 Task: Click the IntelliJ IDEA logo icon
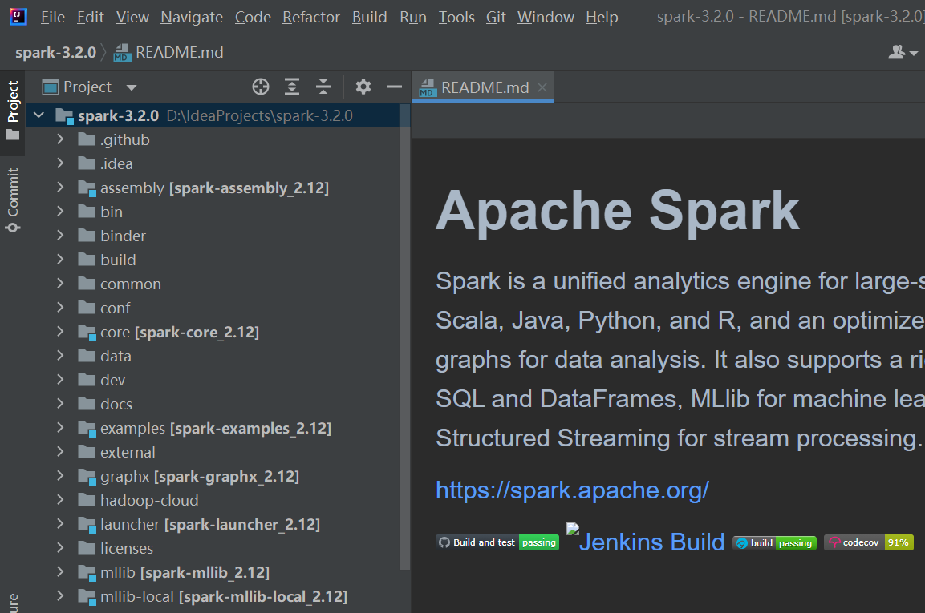18,17
